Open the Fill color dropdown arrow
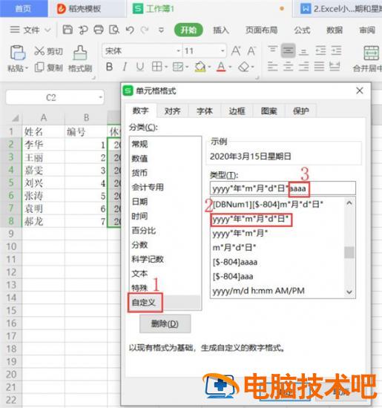 tap(209, 67)
